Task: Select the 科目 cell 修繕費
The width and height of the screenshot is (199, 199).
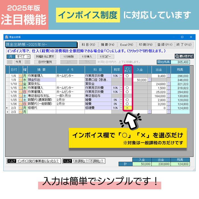Action: [x=98, y=108]
